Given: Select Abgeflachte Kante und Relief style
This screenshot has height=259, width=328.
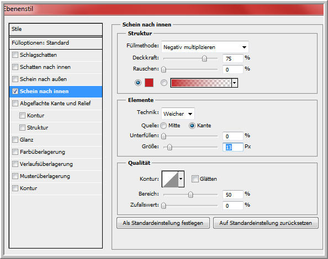Looking at the screenshot, I should tap(56, 103).
